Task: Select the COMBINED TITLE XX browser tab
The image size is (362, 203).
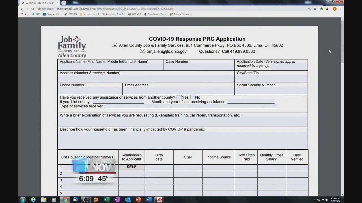Action: (38, 3)
